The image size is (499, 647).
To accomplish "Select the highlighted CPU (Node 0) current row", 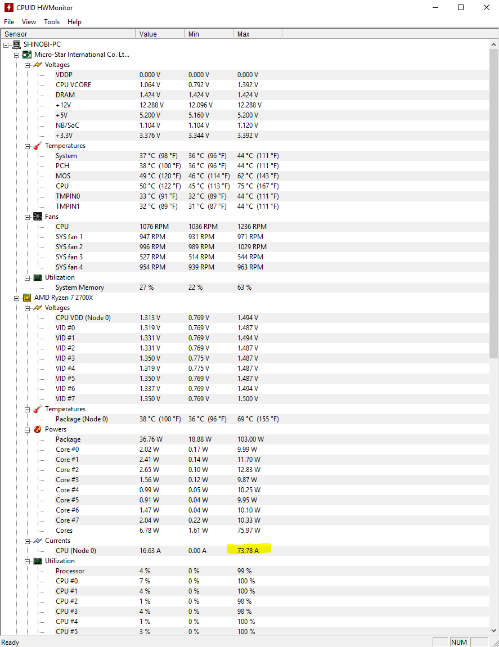I will tap(76, 551).
